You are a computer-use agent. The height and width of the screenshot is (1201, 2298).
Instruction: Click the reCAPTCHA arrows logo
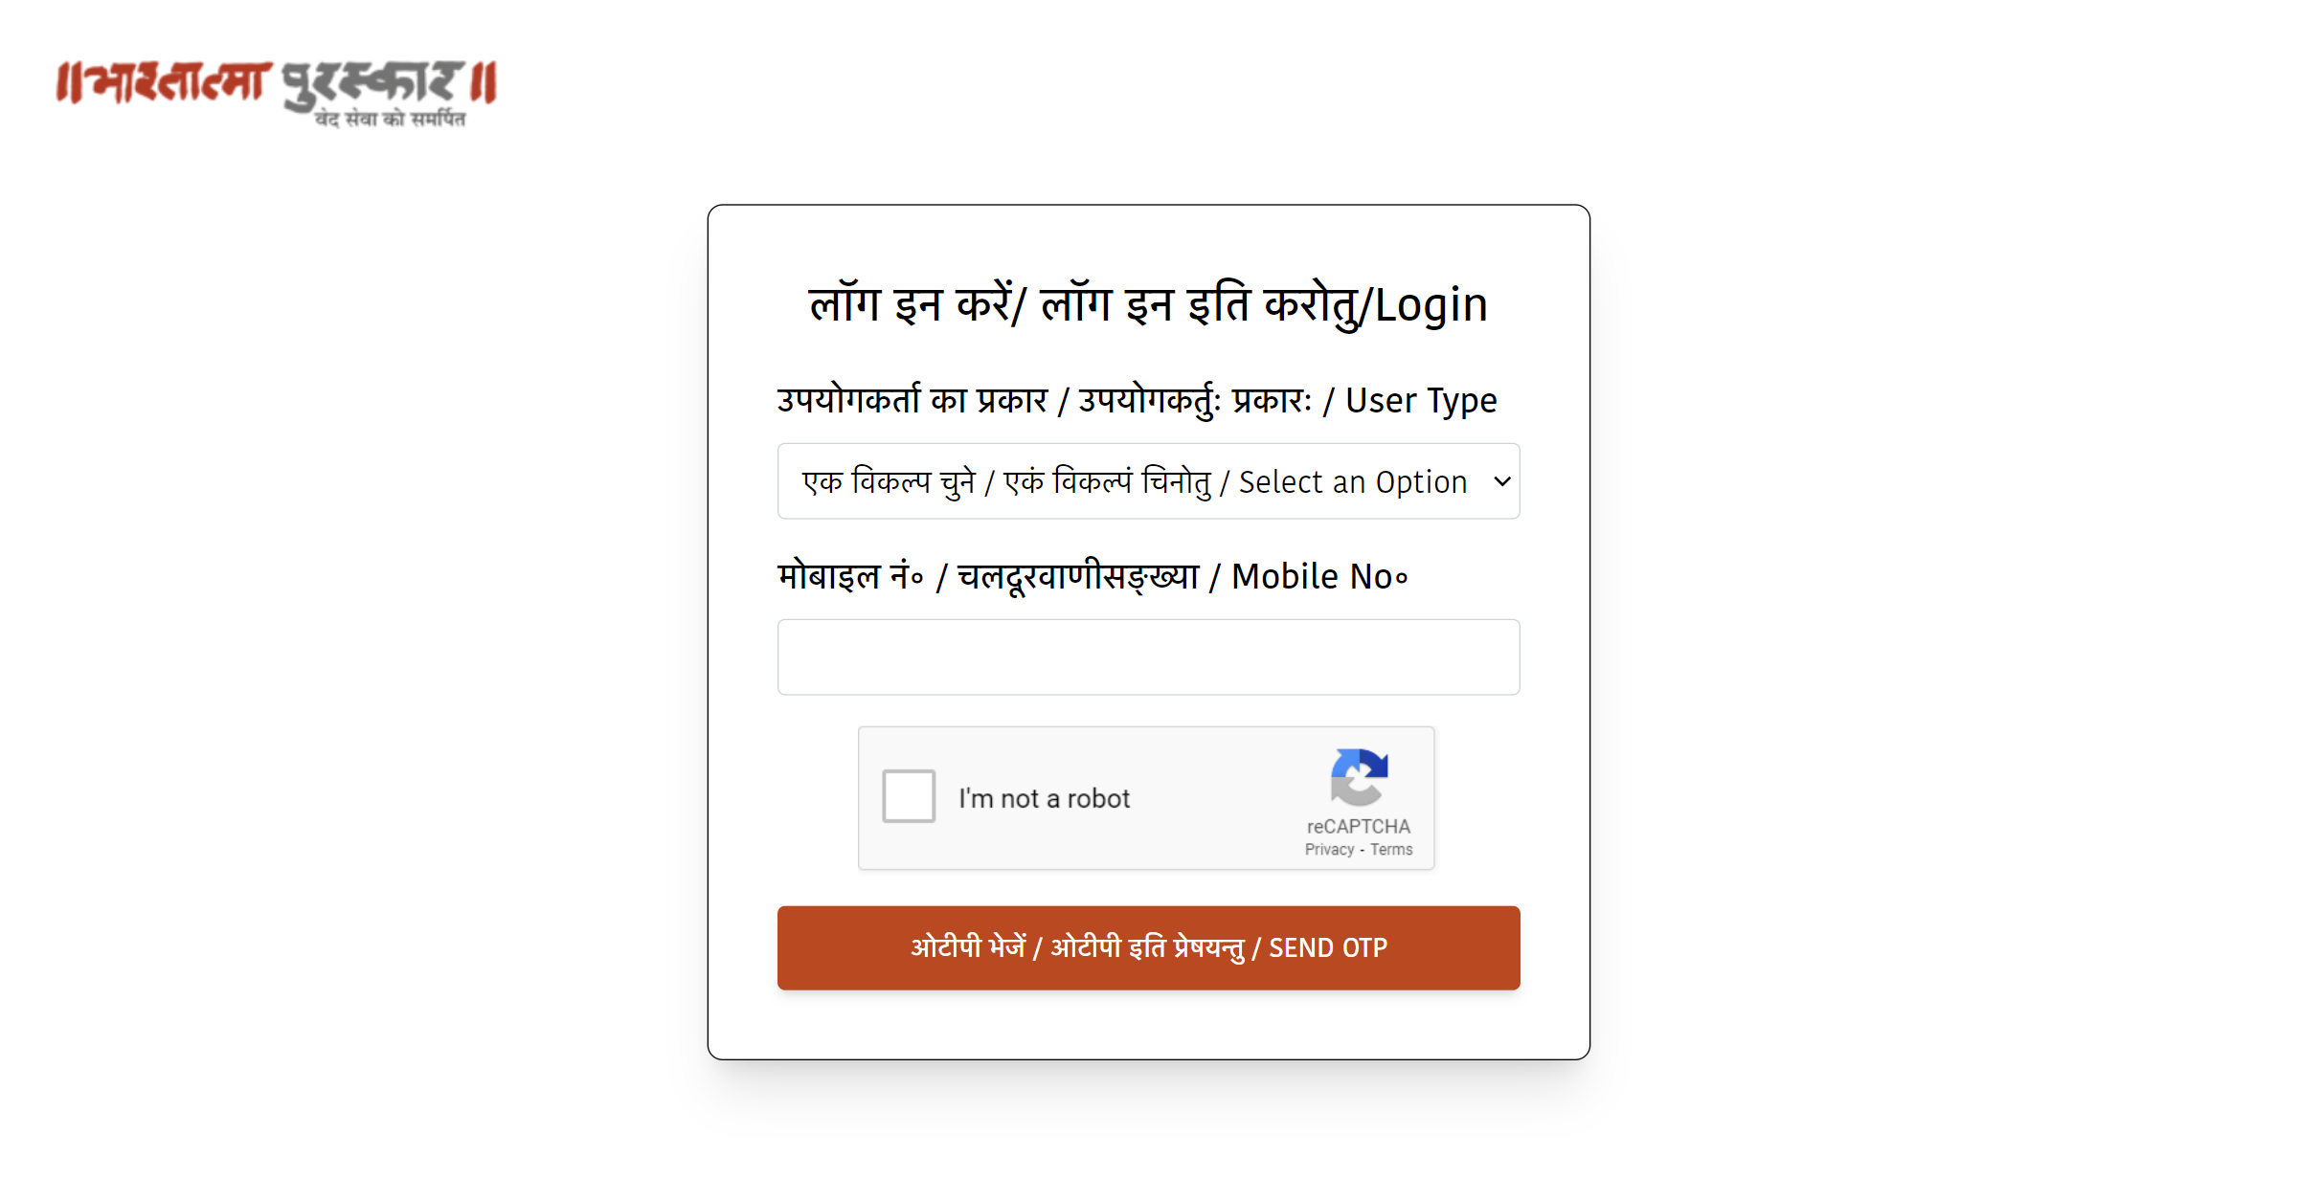click(1359, 777)
